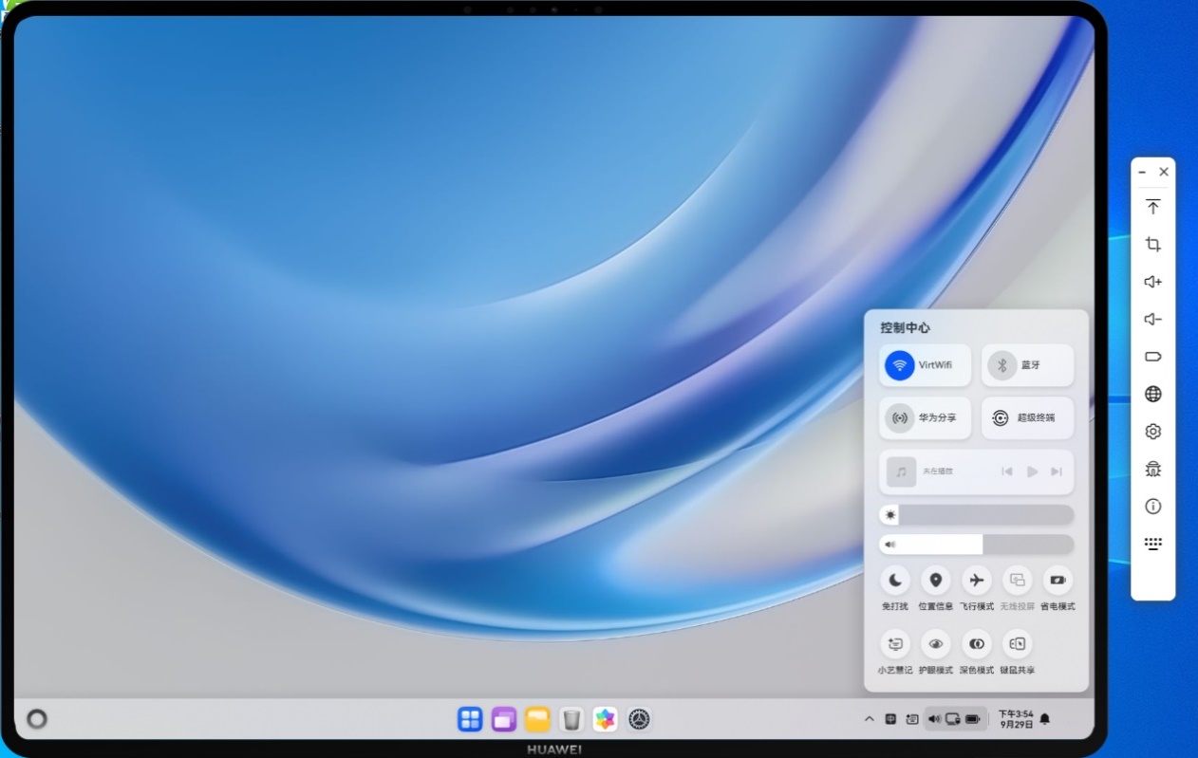This screenshot has height=758, width=1198.
Task: Enable Huawei Share (华为分享)
Action: pos(925,418)
